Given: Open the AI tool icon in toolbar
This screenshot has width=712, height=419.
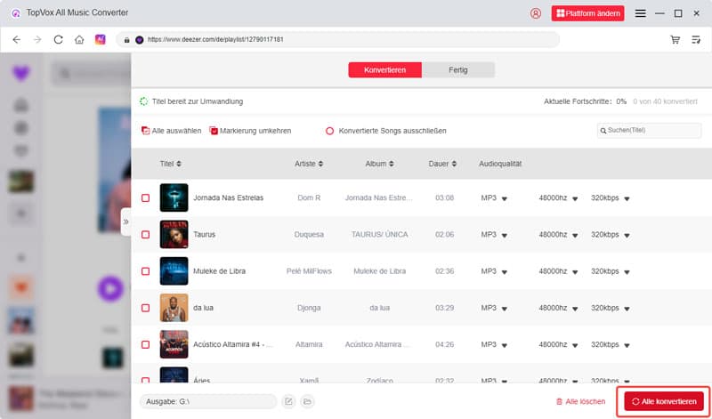Looking at the screenshot, I should pyautogui.click(x=101, y=39).
